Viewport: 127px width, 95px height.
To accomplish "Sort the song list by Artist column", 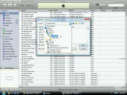I will pyautogui.click(x=61, y=10).
